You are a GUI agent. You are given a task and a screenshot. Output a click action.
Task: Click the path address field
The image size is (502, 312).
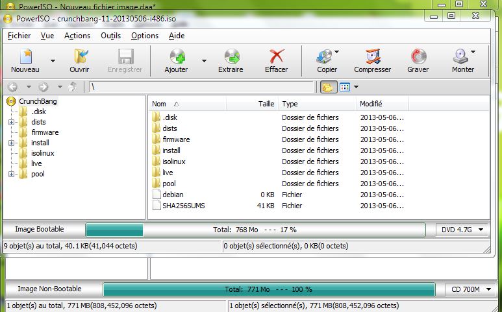point(201,87)
